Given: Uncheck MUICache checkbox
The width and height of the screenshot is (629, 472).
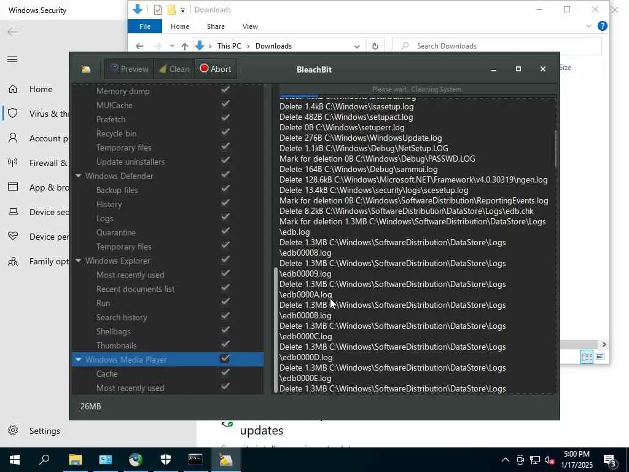Looking at the screenshot, I should 225,103.
